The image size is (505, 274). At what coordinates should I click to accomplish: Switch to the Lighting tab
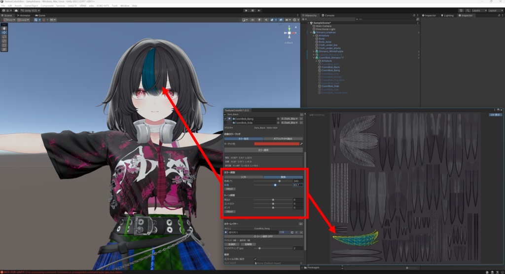pyautogui.click(x=447, y=15)
